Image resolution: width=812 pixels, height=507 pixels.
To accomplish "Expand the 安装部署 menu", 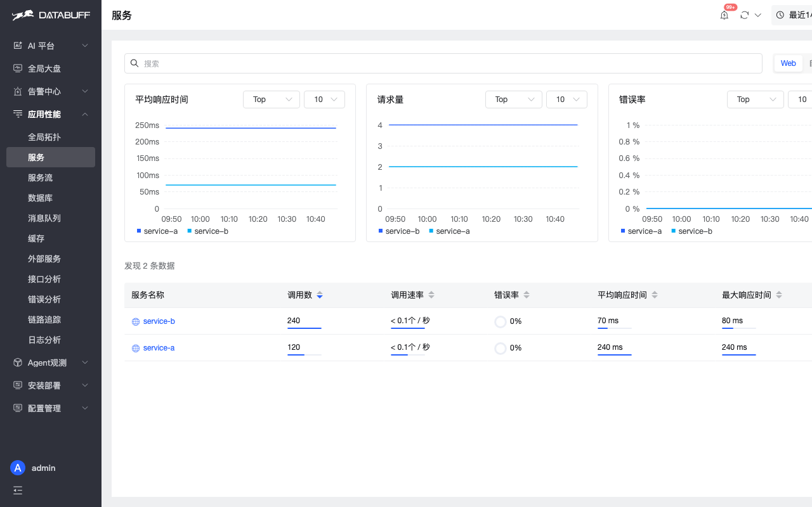I will point(51,385).
